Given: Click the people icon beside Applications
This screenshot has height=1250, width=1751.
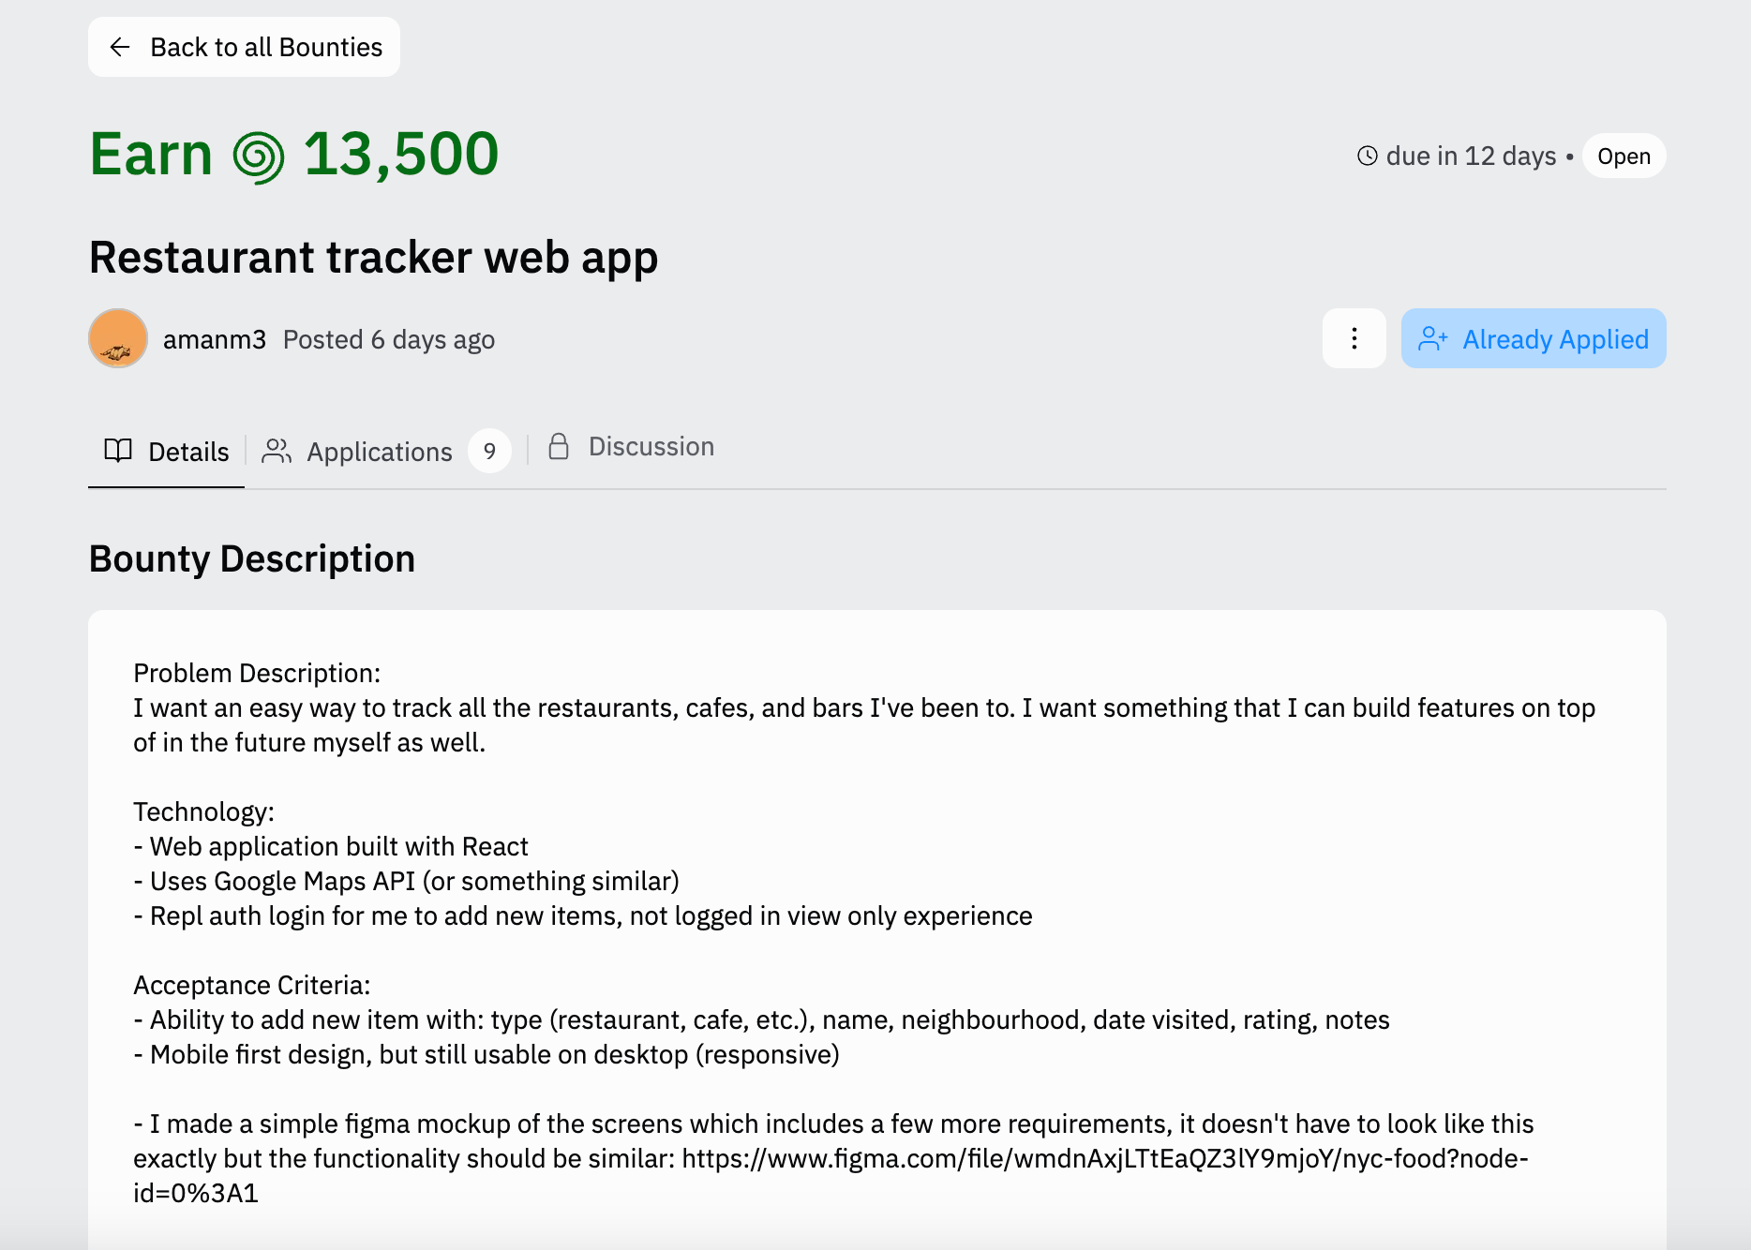Looking at the screenshot, I should point(277,451).
